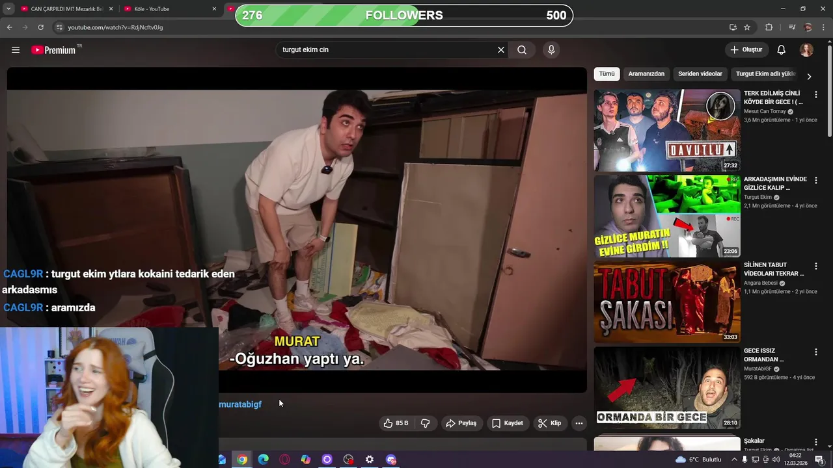Image resolution: width=833 pixels, height=468 pixels.
Task: Open Microsoft Edge from the taskbar
Action: [264, 460]
